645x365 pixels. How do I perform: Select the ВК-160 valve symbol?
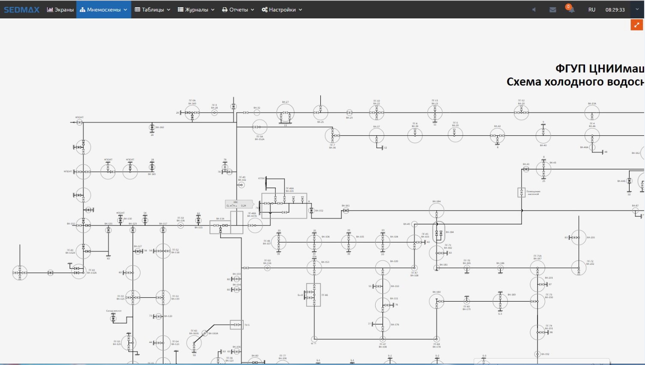click(x=152, y=128)
